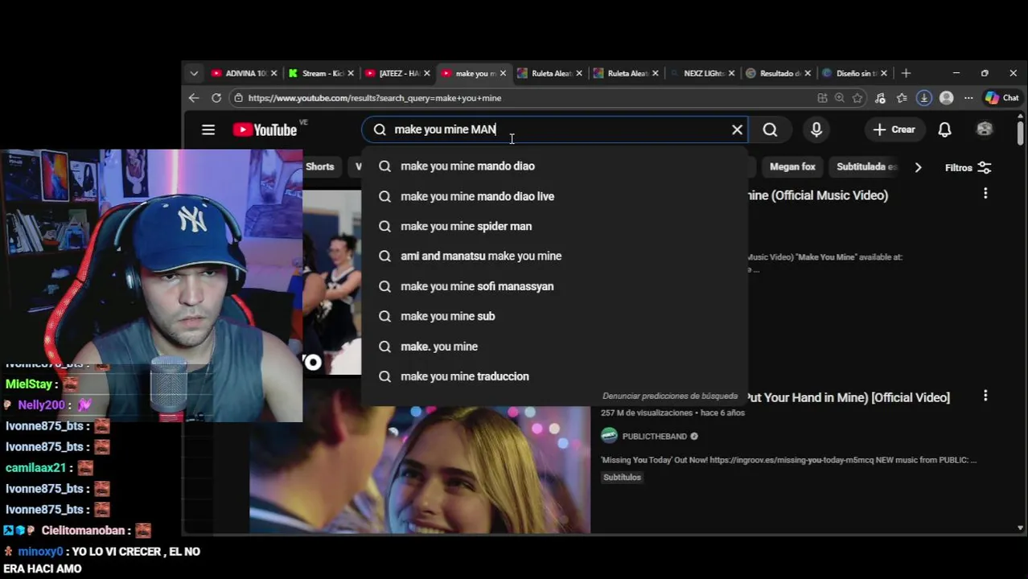Click the page vertical scrollbar
Viewport: 1028px width, 579px height.
pyautogui.click(x=1021, y=133)
